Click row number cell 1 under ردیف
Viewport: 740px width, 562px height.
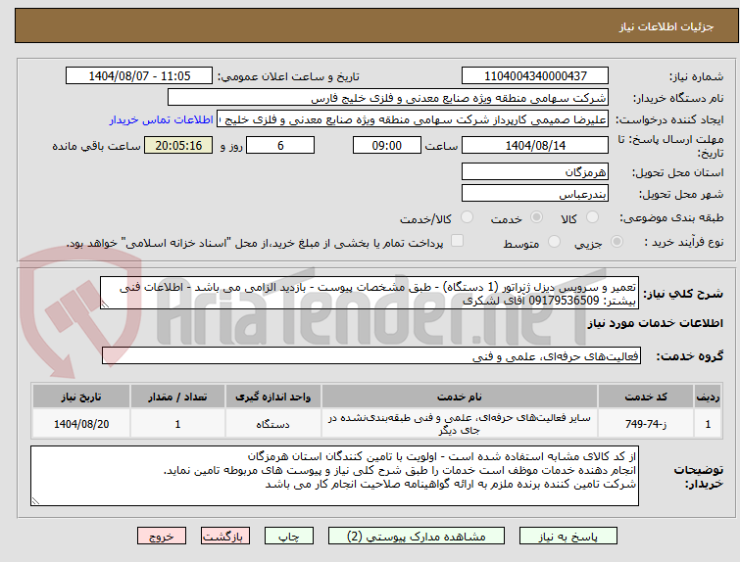coord(708,424)
